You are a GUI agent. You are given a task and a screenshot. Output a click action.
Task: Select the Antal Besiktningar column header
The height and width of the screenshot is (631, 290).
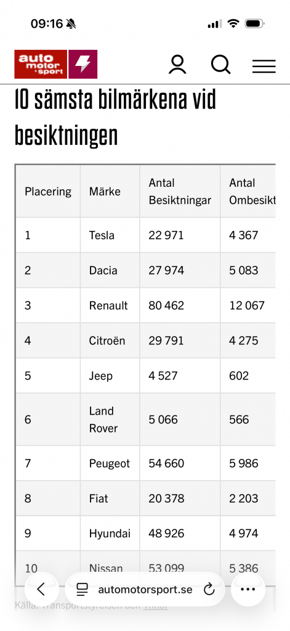tap(180, 192)
